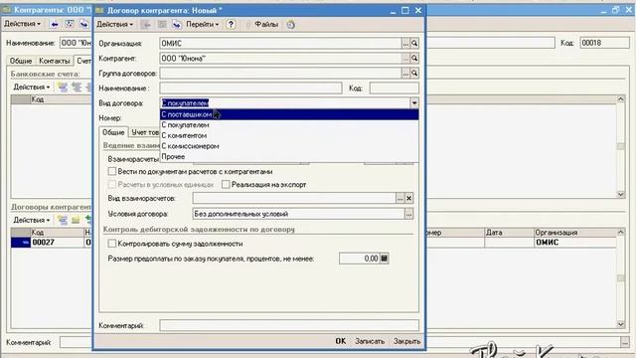The width and height of the screenshot is (636, 358).
Task: Click second icon in Банковские счета toolbar
Action: 77,87
